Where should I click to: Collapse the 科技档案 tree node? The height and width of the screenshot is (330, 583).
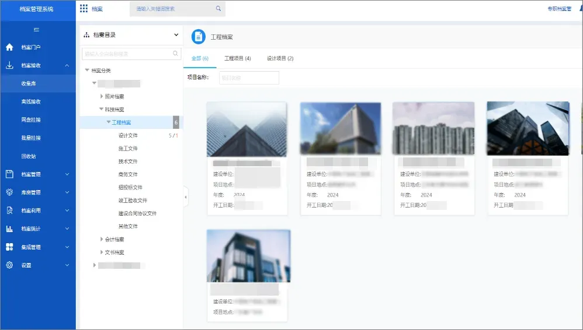tap(101, 109)
